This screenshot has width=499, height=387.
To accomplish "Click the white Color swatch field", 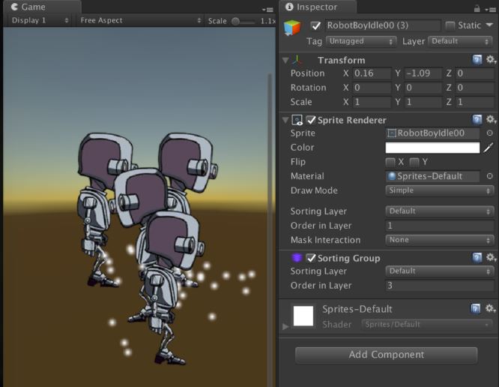I will (432, 148).
